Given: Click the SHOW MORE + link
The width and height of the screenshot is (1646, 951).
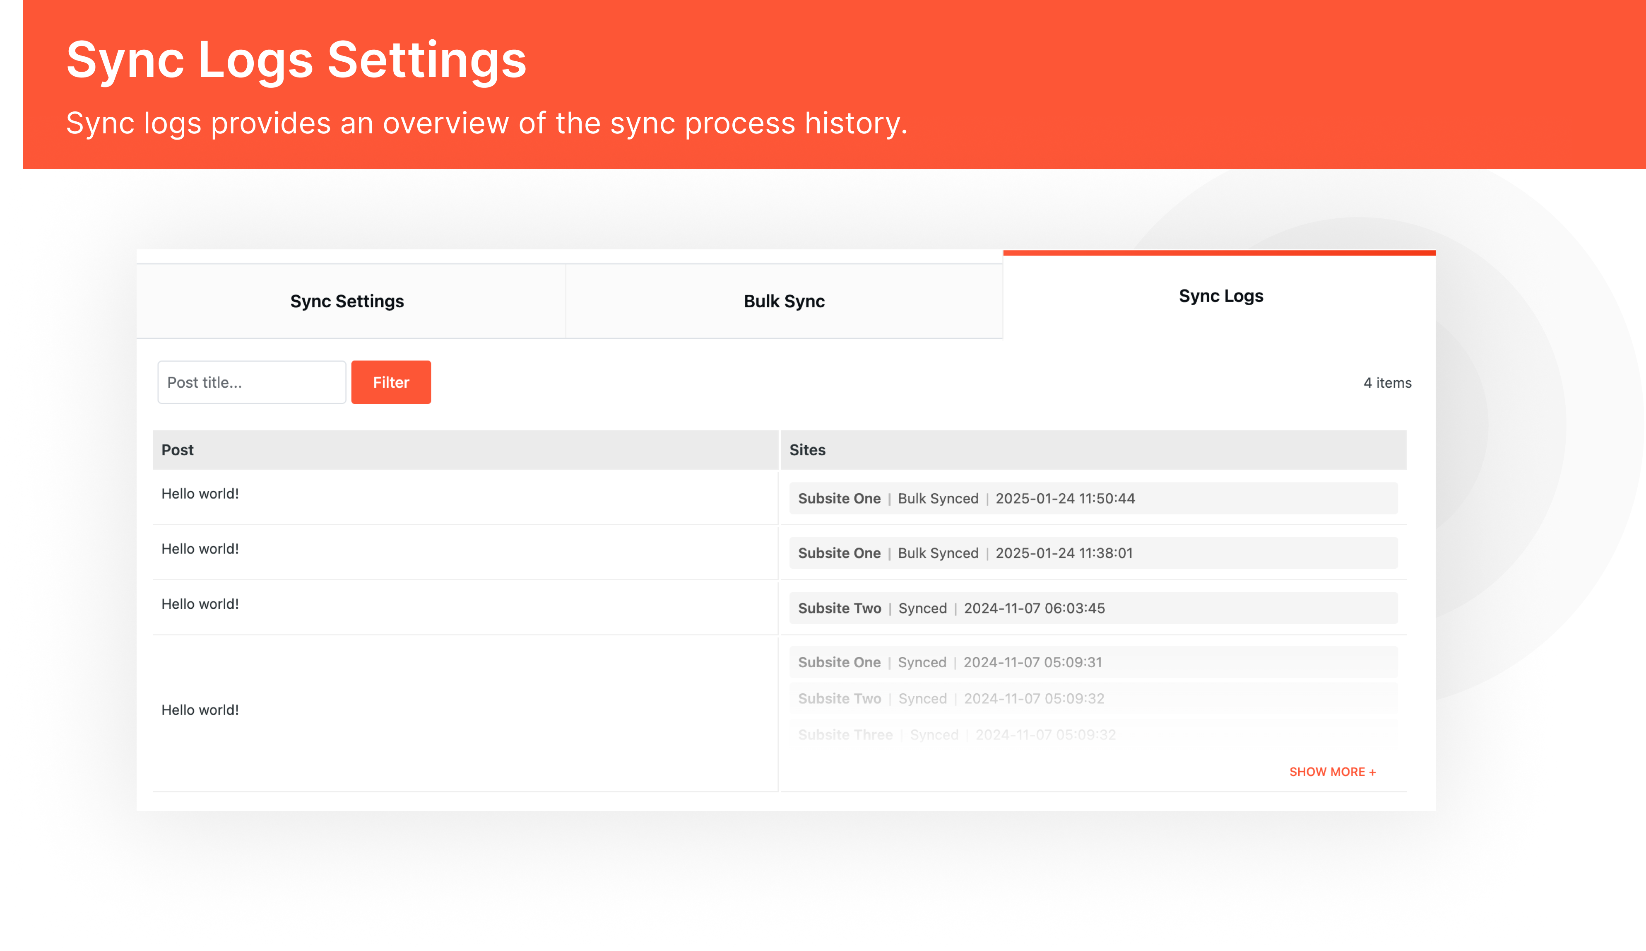Looking at the screenshot, I should (x=1333, y=771).
